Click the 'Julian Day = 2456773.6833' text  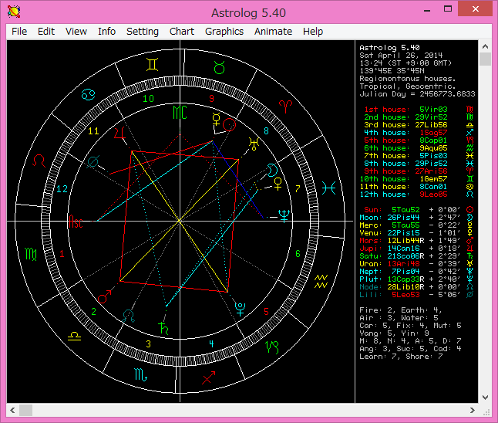pos(417,94)
